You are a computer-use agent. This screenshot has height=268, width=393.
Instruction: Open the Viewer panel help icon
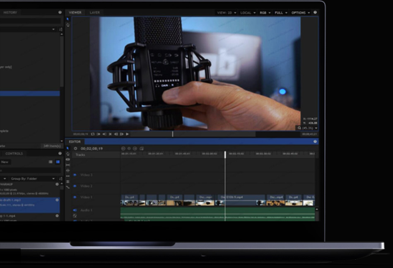tap(315, 12)
